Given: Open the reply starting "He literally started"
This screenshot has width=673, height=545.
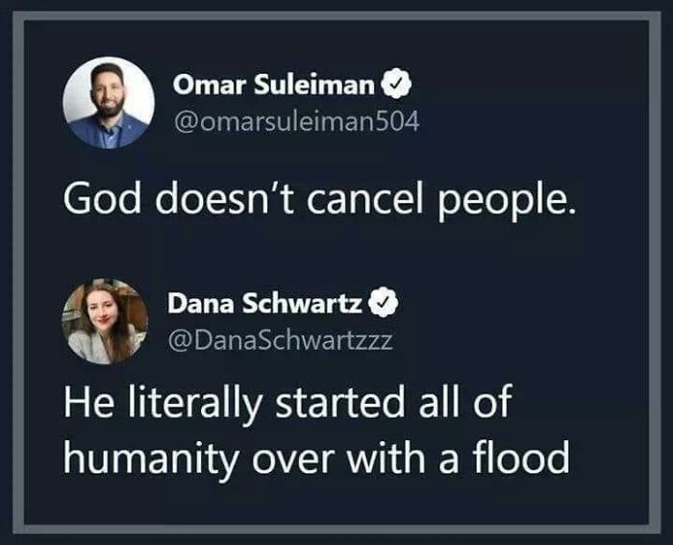Looking at the screenshot, I should (318, 431).
